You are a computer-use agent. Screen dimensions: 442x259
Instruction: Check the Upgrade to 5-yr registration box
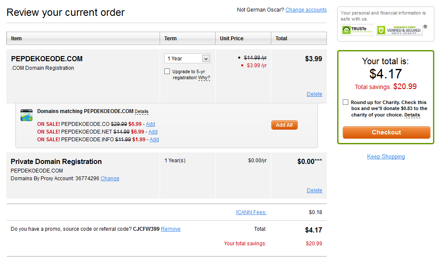coord(167,71)
